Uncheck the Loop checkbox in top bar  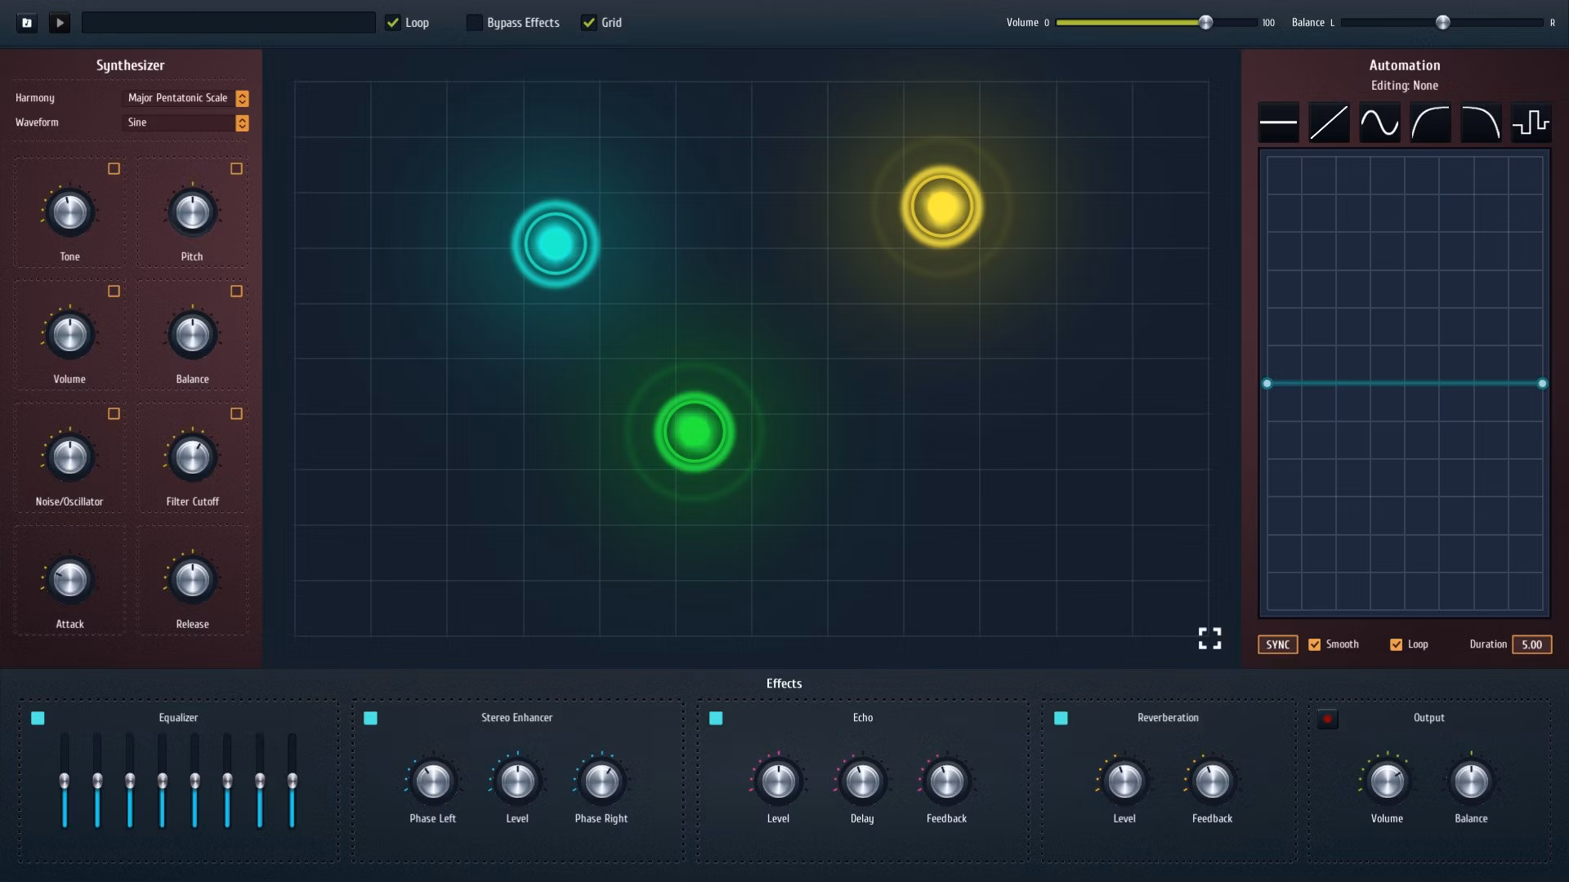click(x=393, y=23)
